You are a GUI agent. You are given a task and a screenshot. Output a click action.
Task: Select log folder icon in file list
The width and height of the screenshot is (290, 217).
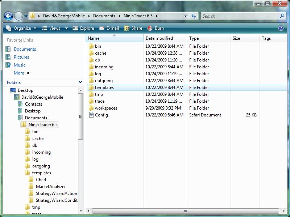[x=91, y=74]
